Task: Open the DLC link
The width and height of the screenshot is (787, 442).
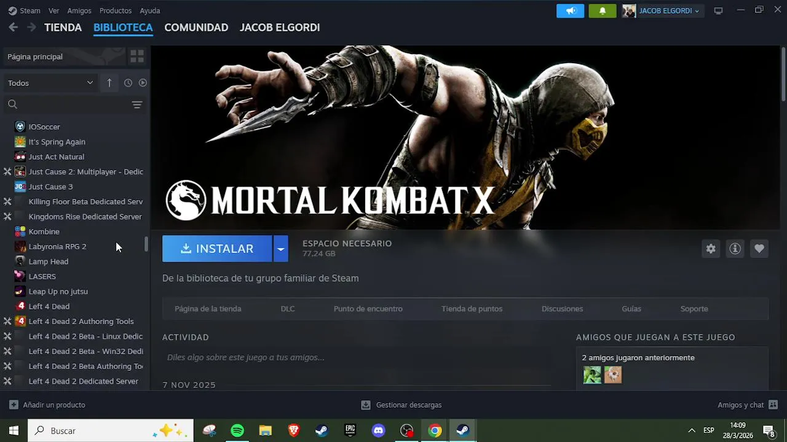Action: point(288,309)
